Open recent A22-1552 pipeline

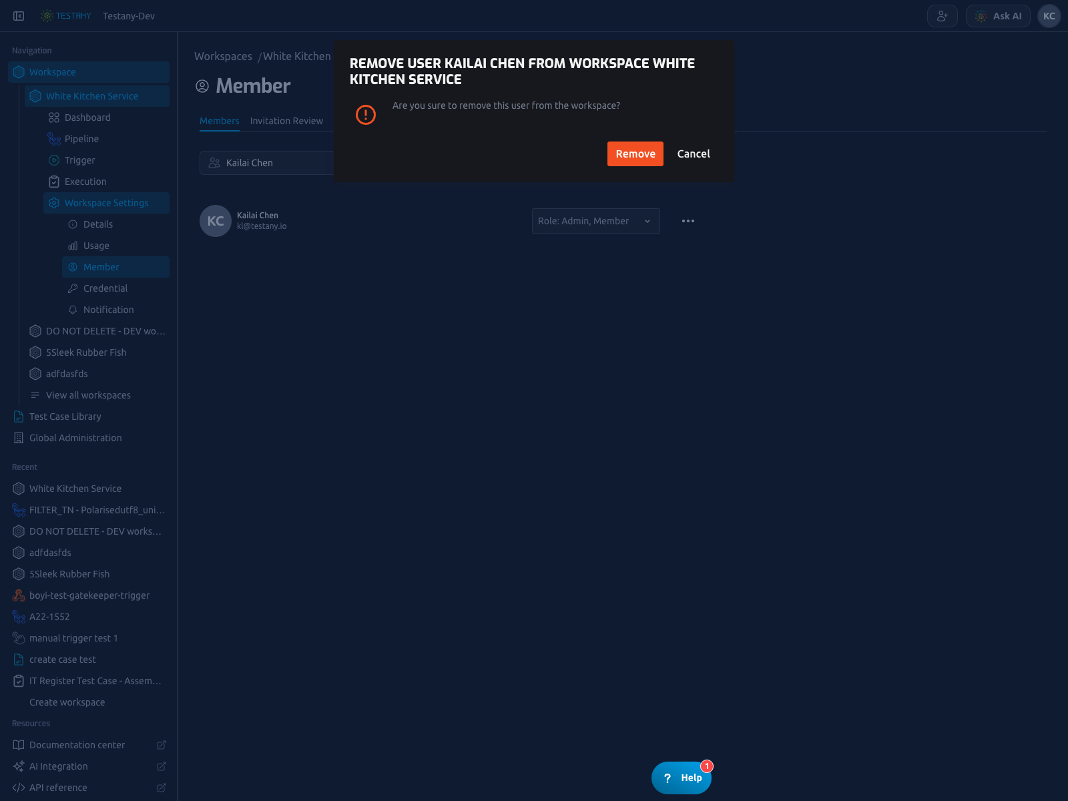(89, 617)
